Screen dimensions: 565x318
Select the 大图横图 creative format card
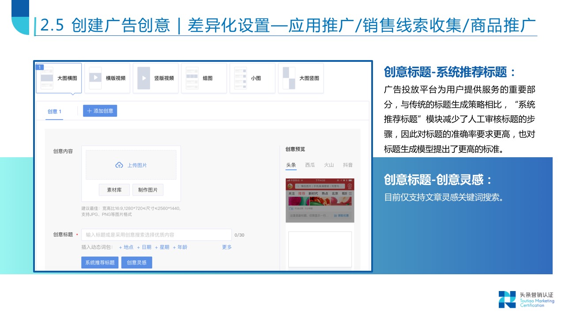coord(59,78)
